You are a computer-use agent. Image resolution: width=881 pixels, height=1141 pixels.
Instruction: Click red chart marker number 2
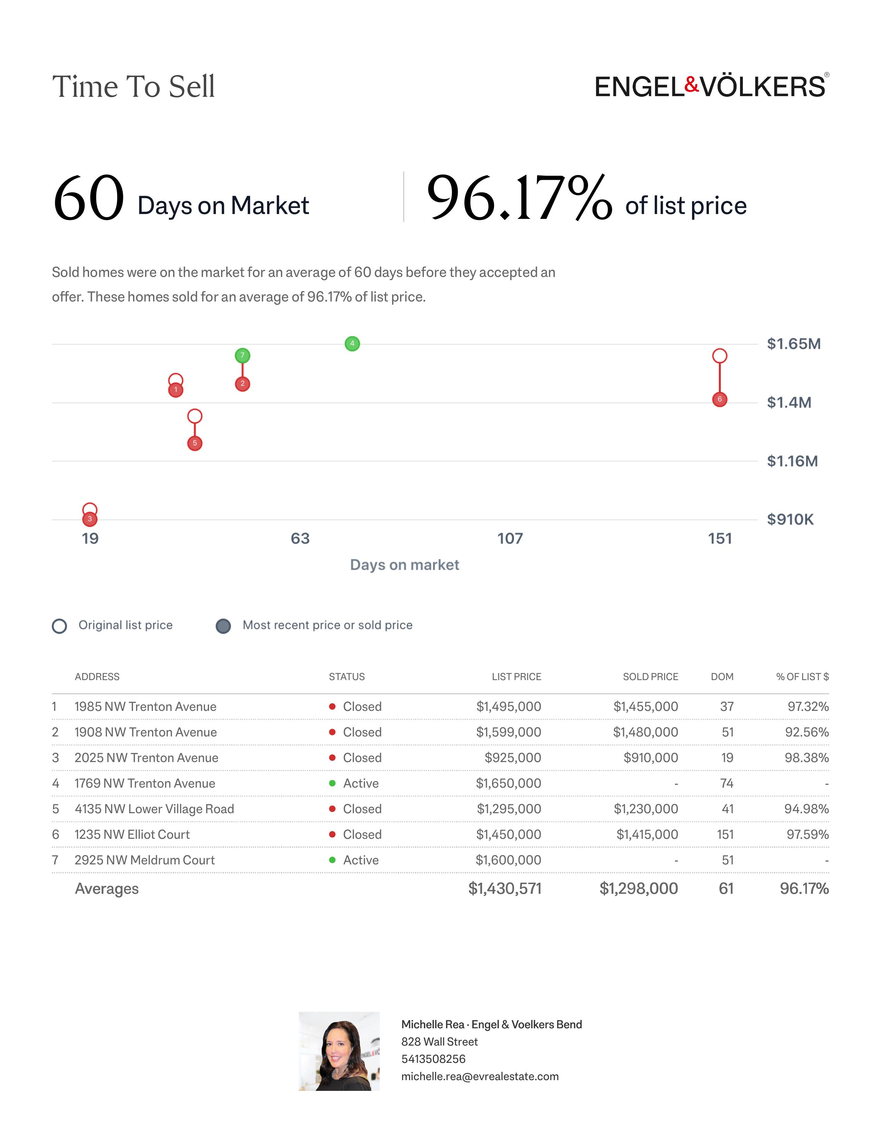(x=242, y=384)
